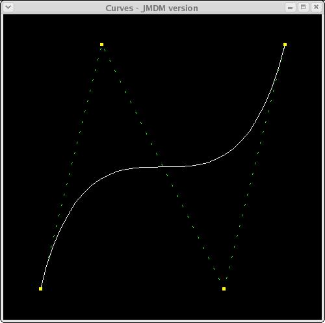Click midway along the leftmost dotted control line
Viewport: 325px width, 323px height.
71,166
